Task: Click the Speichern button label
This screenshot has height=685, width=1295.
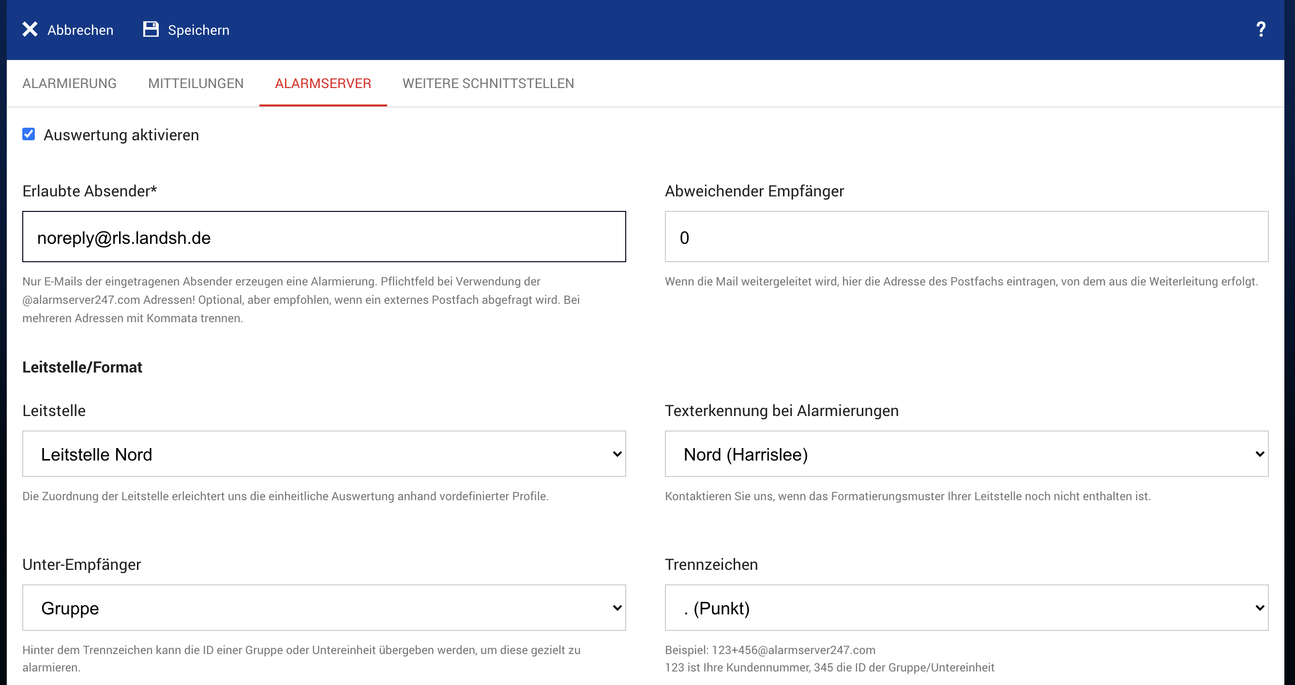Action: point(198,30)
